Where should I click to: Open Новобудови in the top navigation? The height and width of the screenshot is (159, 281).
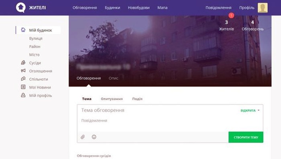[139, 8]
